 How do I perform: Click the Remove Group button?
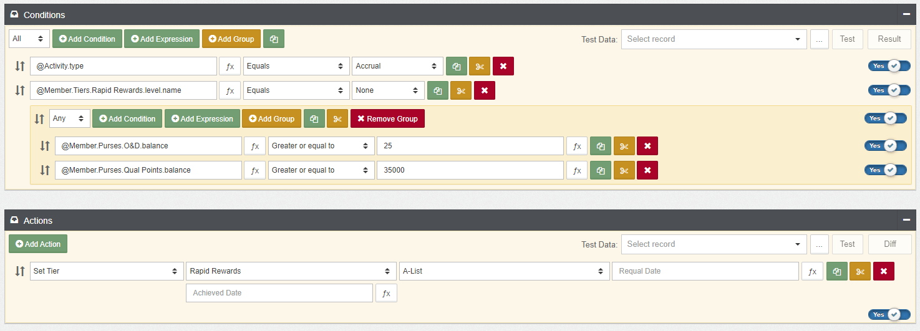click(387, 118)
